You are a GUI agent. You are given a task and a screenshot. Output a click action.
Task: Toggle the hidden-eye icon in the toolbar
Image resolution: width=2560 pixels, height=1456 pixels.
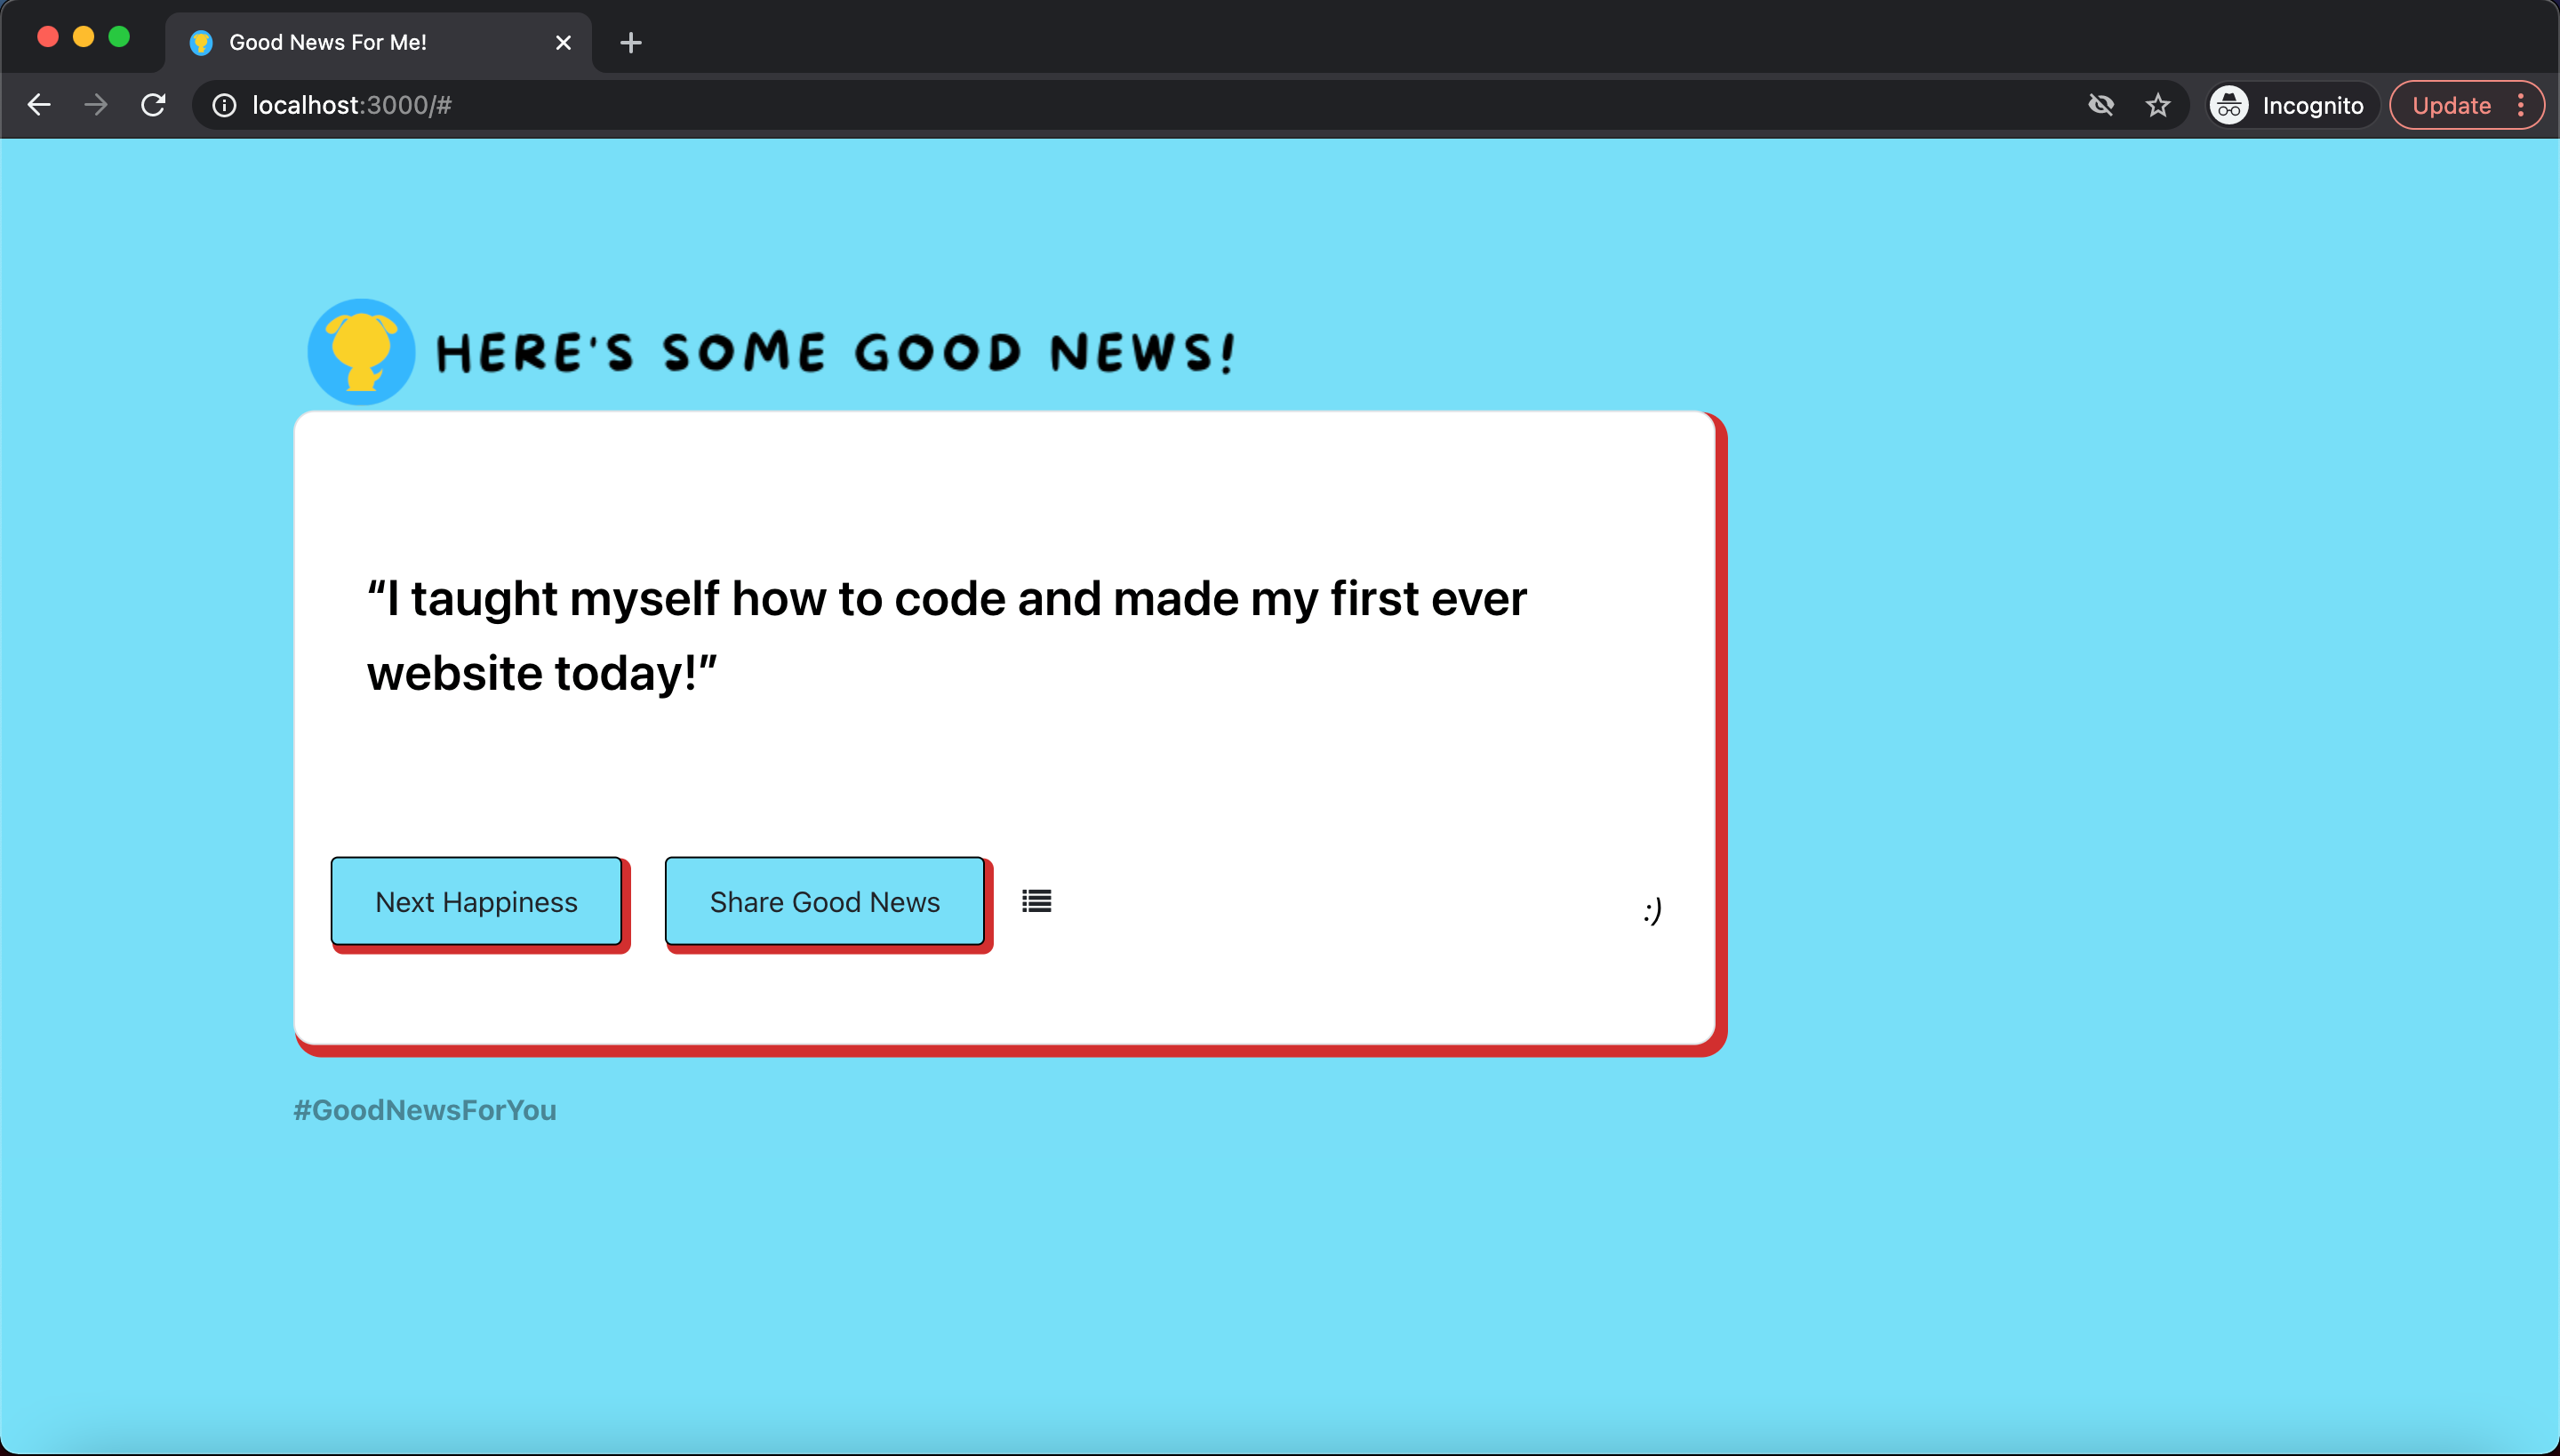pos(2101,104)
